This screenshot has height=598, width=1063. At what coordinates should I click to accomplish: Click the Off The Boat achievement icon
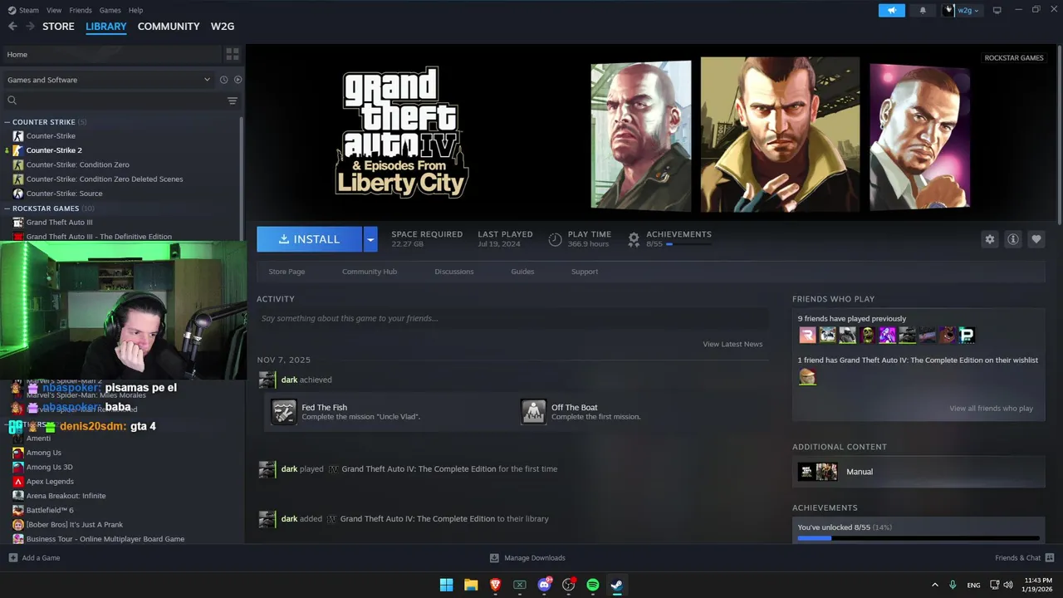pos(533,412)
